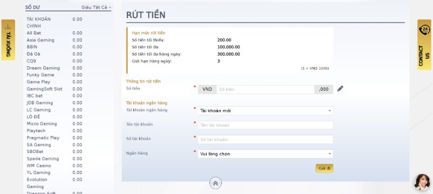The image size is (433, 194).
Task: Click the pencil edit icon beside amount field
Action: (x=340, y=89)
